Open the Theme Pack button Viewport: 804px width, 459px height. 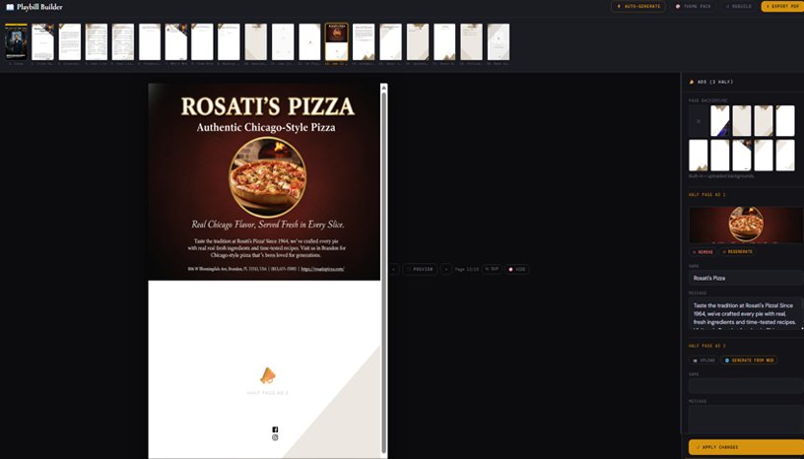693,7
